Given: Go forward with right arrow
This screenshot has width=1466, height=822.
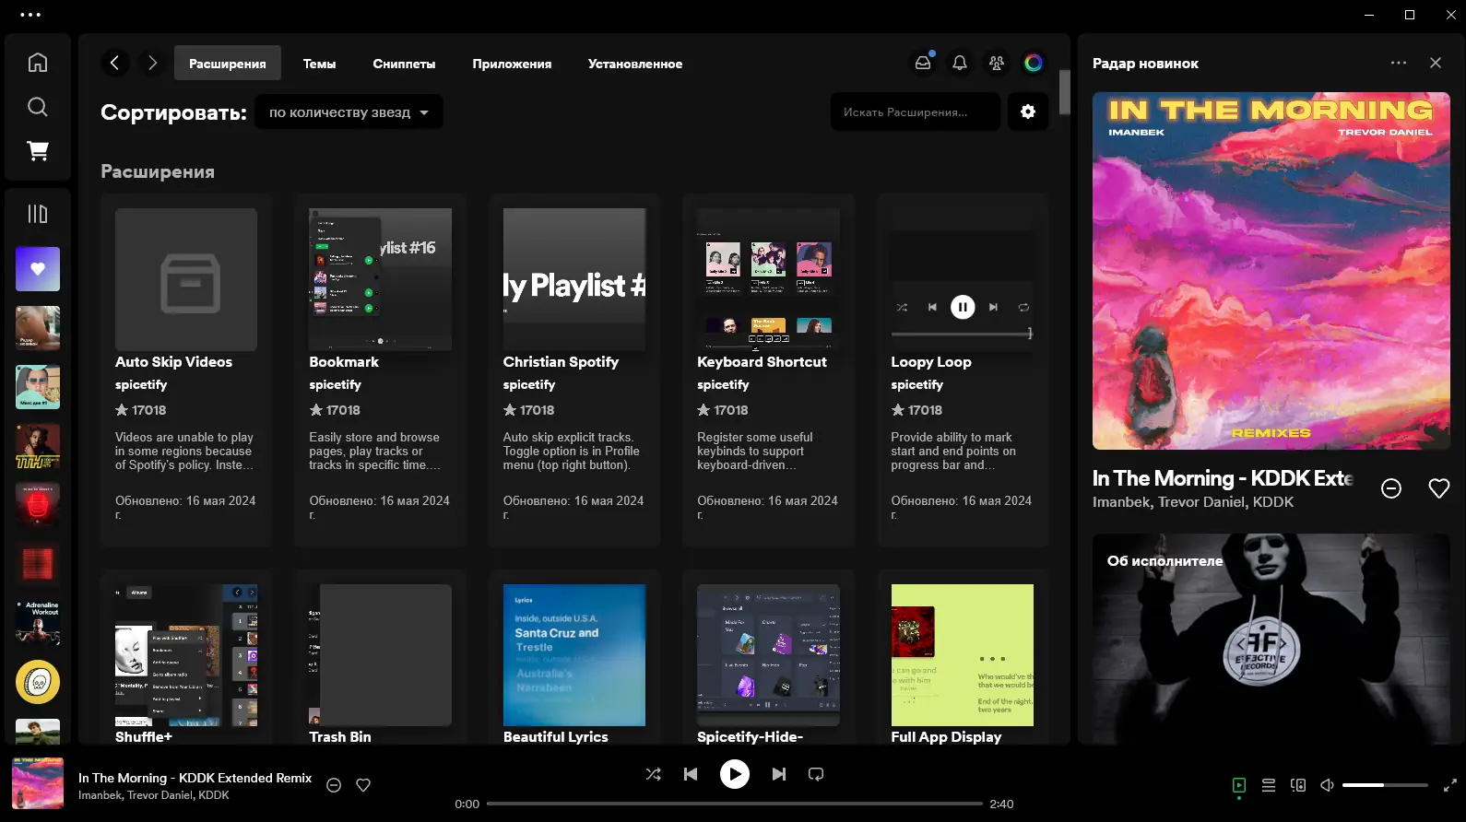Looking at the screenshot, I should [x=153, y=63].
